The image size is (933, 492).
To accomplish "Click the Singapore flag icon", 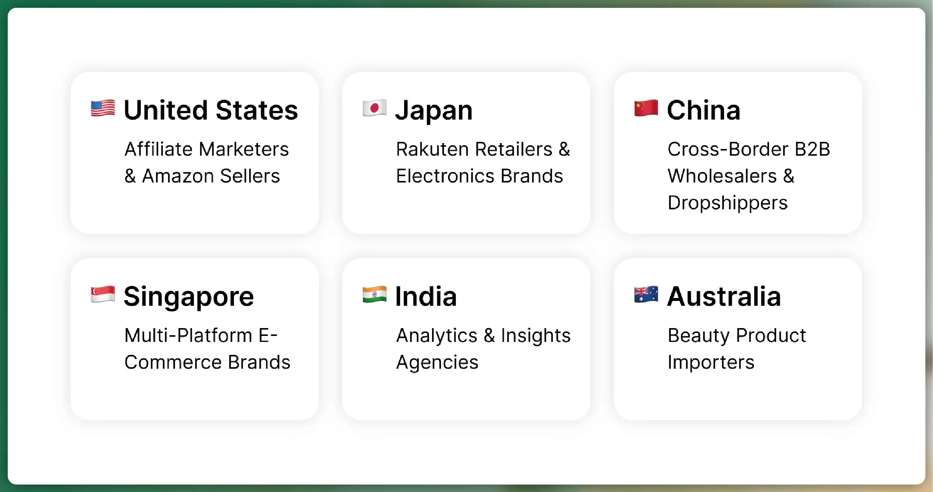I will (103, 295).
